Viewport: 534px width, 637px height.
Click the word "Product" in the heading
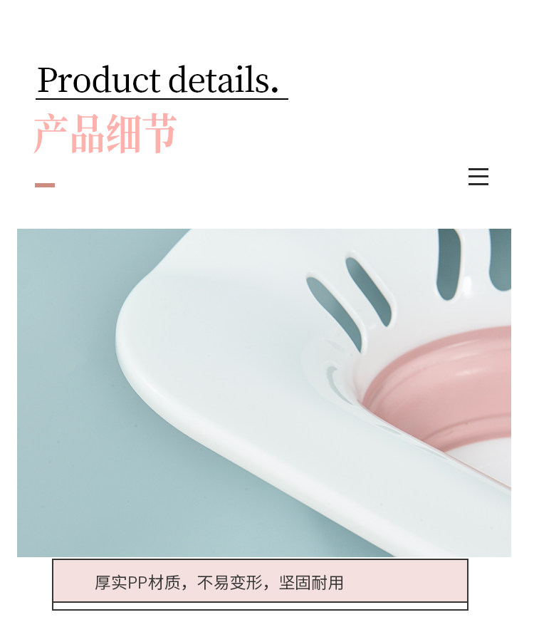pos(99,80)
